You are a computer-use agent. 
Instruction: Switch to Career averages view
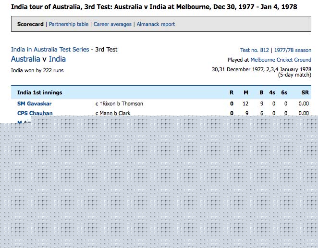[112, 24]
